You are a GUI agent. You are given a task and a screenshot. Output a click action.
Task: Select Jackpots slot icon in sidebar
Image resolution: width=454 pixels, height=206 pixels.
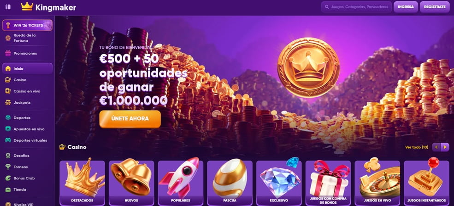[x=8, y=102]
